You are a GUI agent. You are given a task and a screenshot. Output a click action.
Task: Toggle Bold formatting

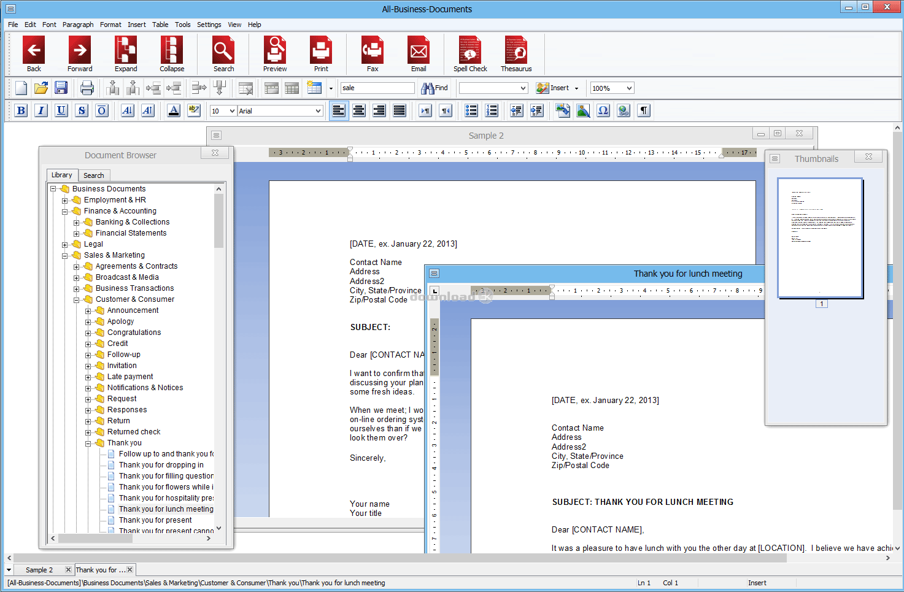(21, 110)
